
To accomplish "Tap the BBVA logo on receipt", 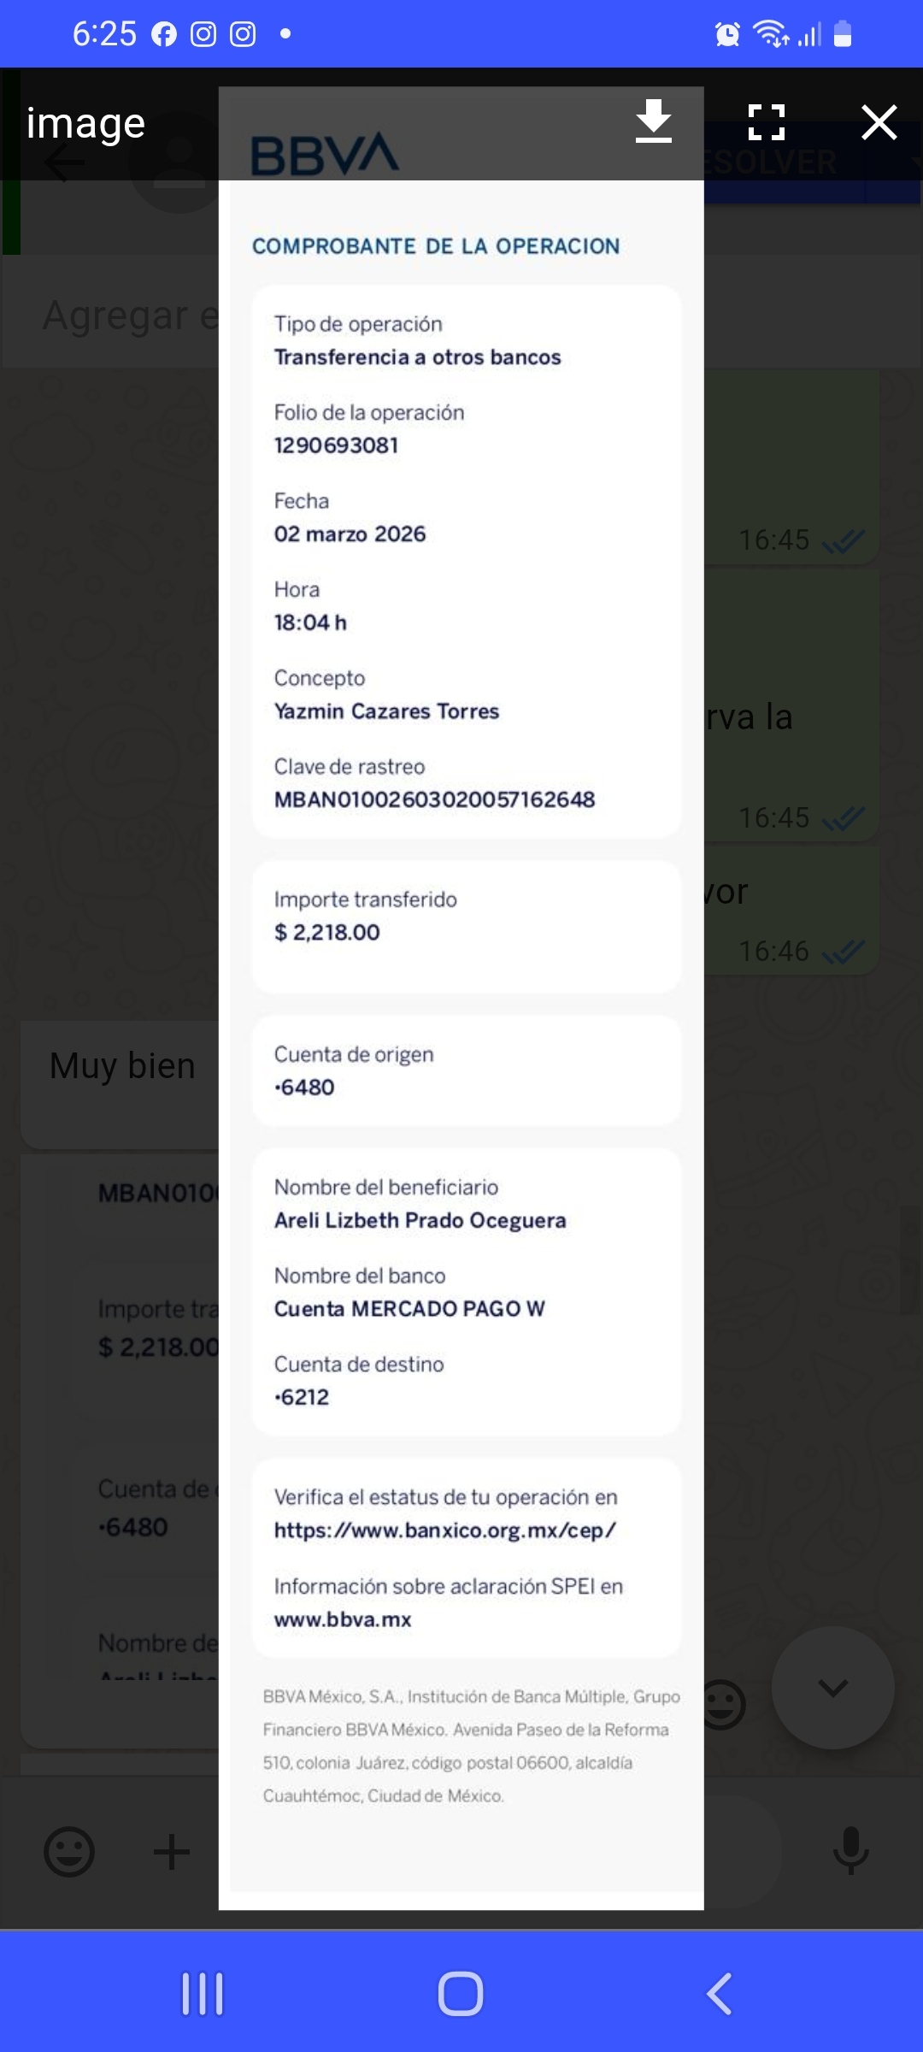I will [x=325, y=155].
